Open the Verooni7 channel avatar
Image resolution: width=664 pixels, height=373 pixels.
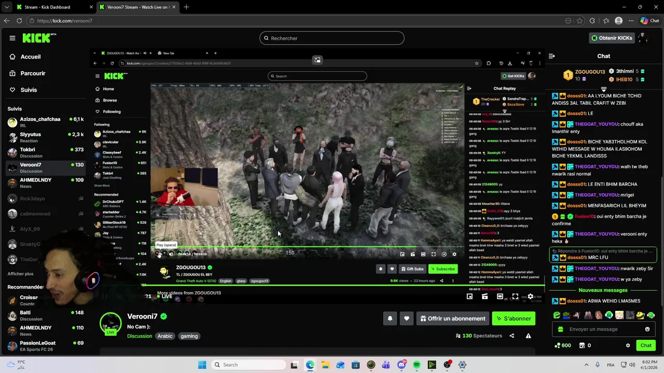[110, 323]
